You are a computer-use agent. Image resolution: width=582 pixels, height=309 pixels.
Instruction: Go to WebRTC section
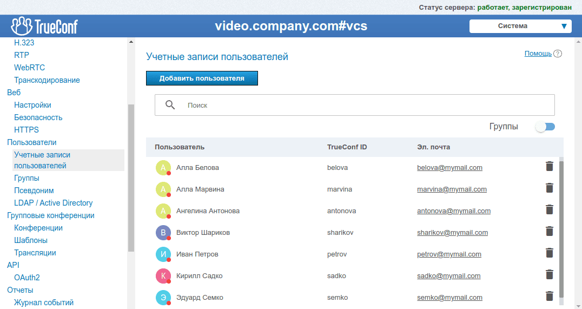tap(29, 68)
